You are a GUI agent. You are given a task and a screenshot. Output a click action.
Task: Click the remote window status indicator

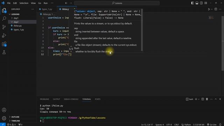tap(3, 125)
